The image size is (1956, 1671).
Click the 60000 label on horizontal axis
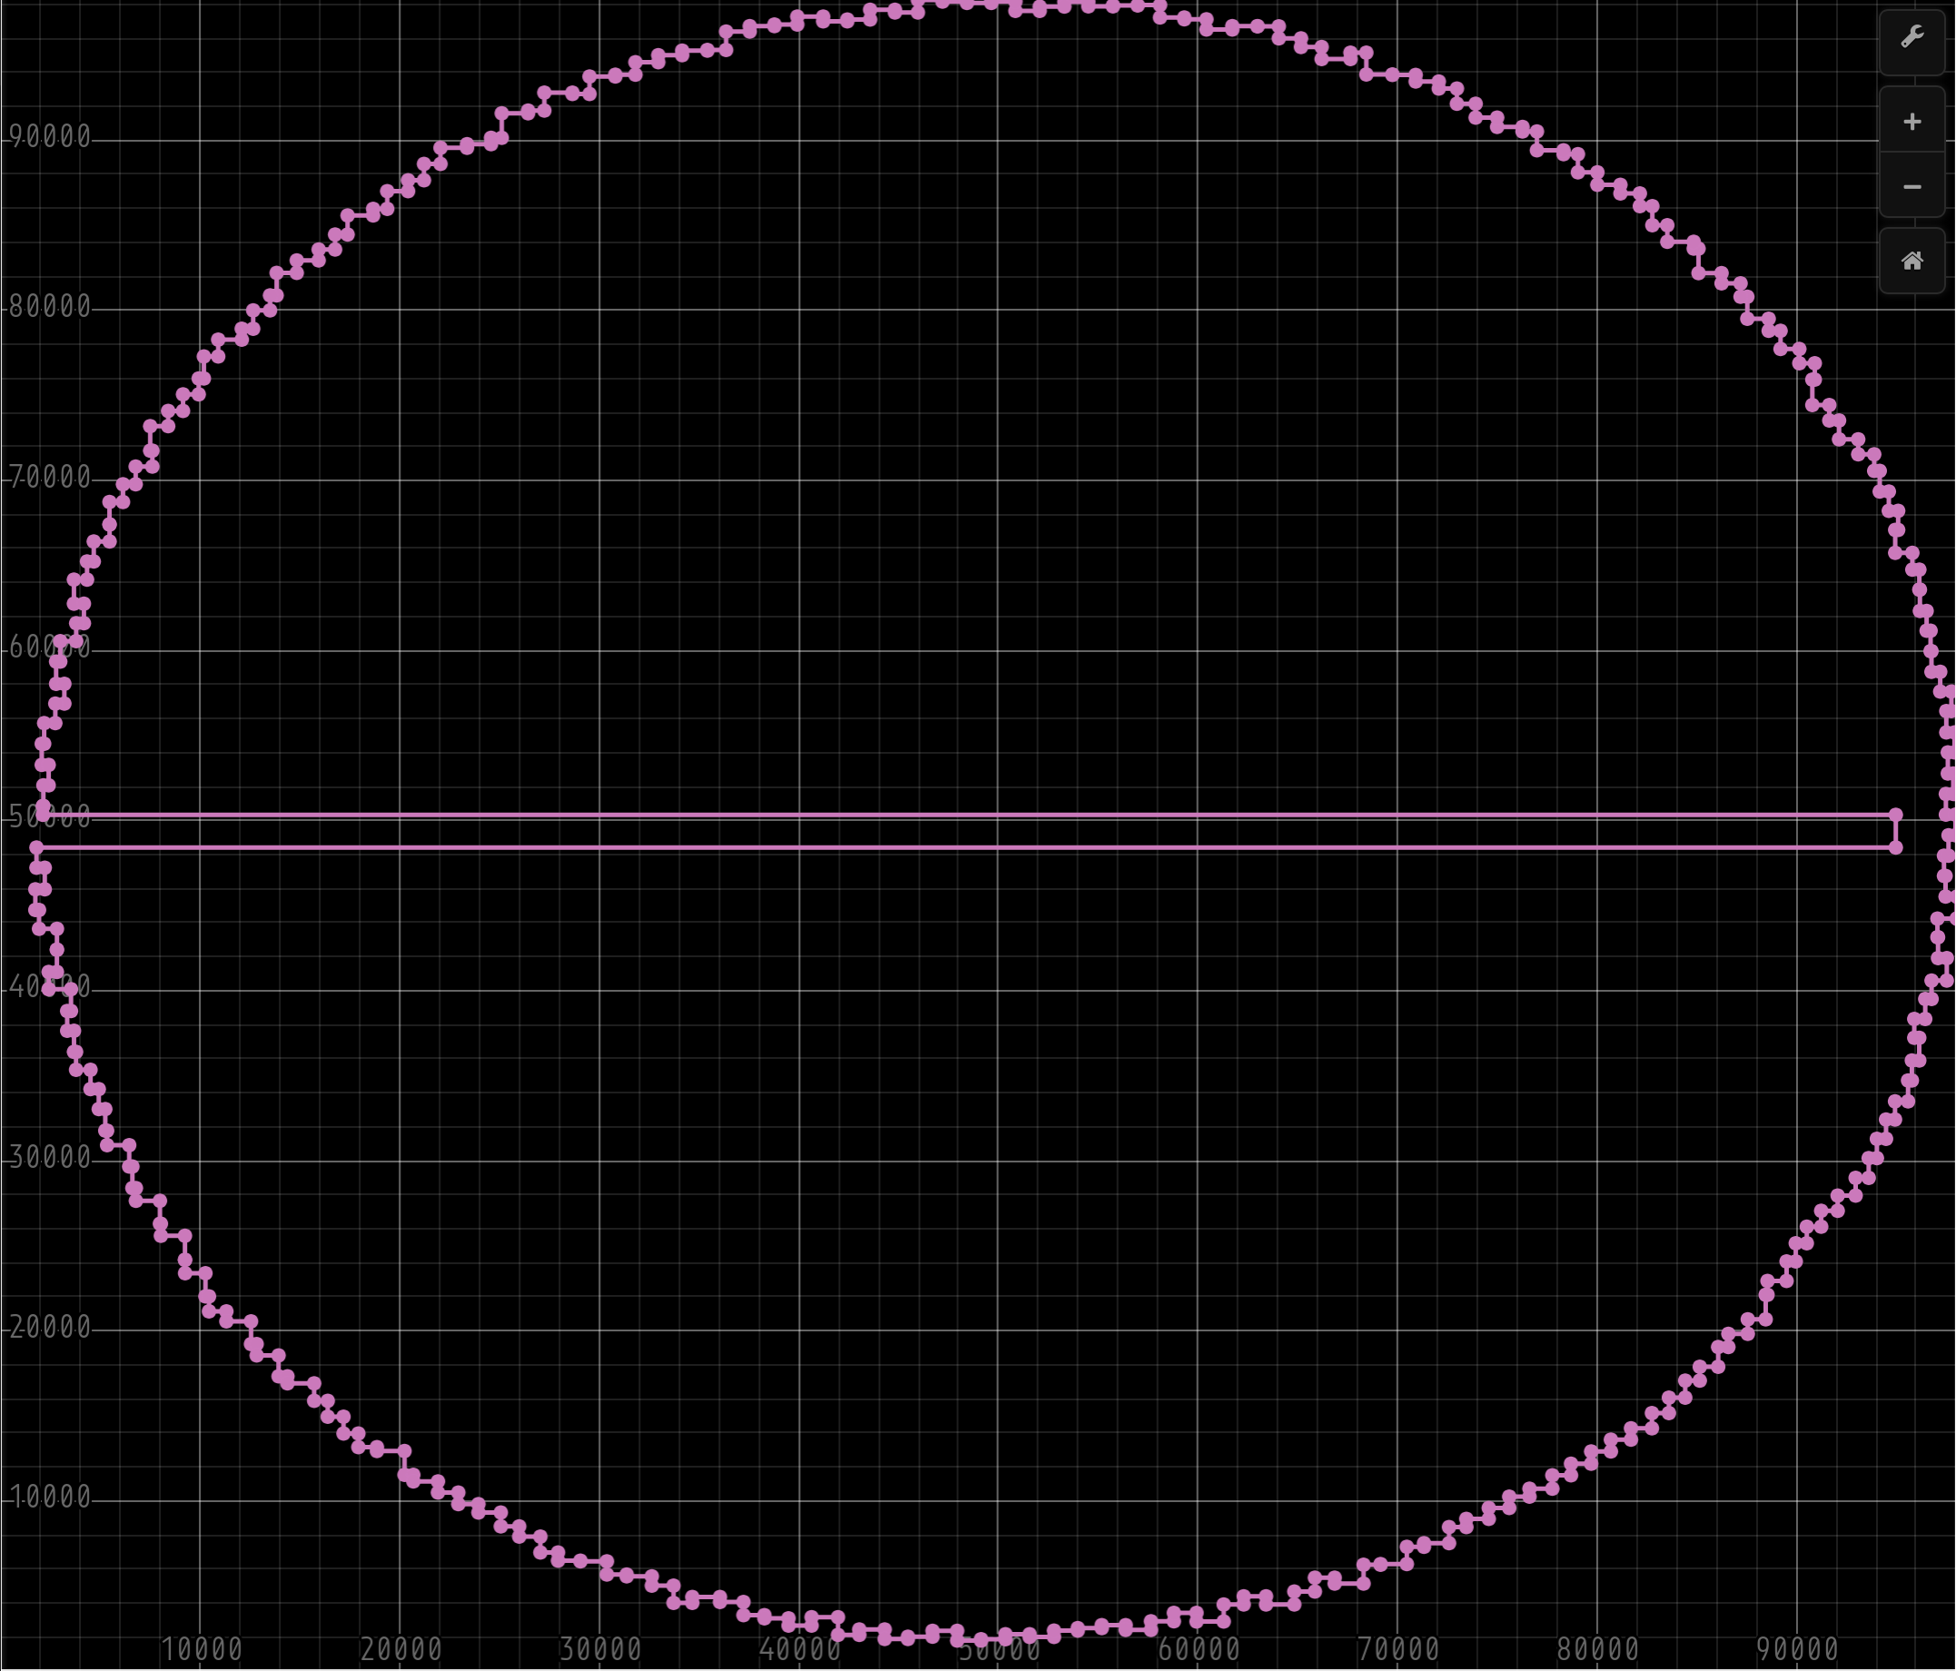[1199, 1649]
